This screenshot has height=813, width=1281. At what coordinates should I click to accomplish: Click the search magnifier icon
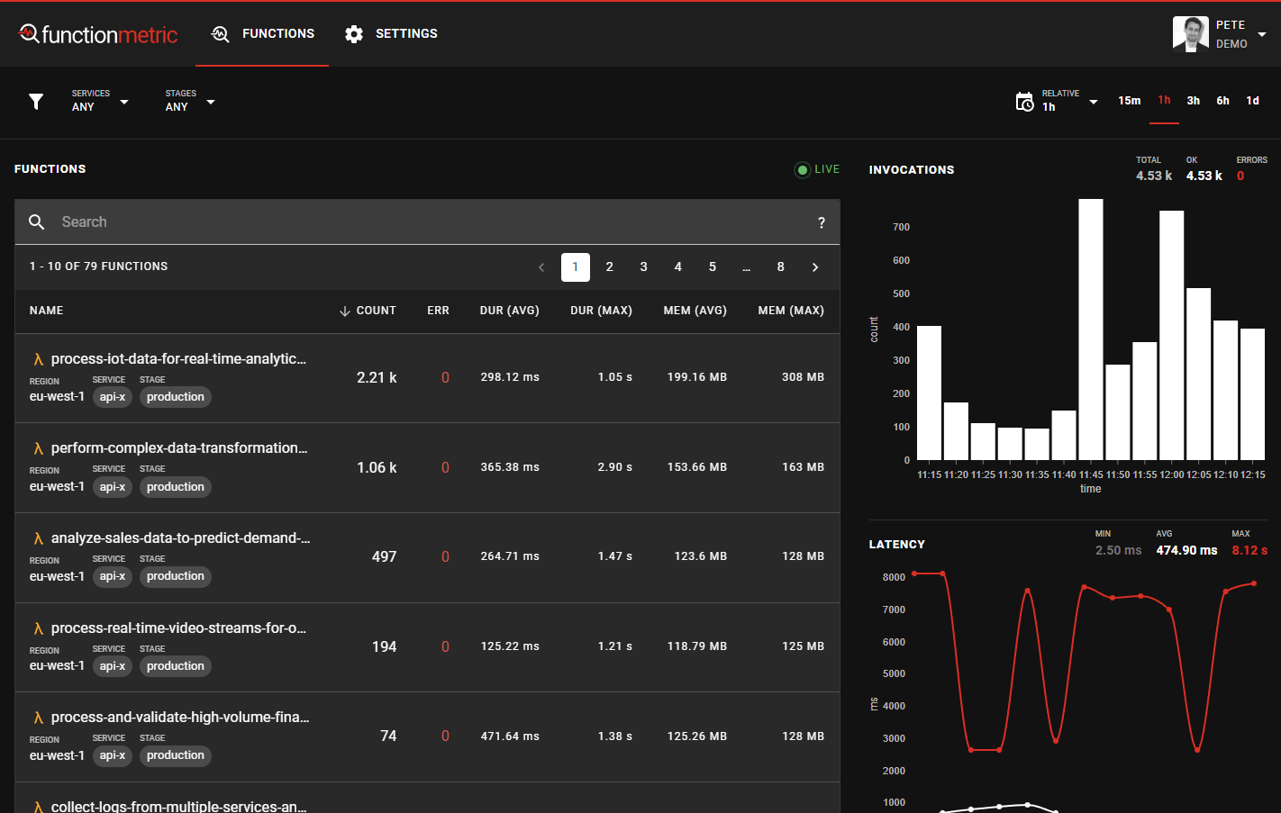(37, 221)
